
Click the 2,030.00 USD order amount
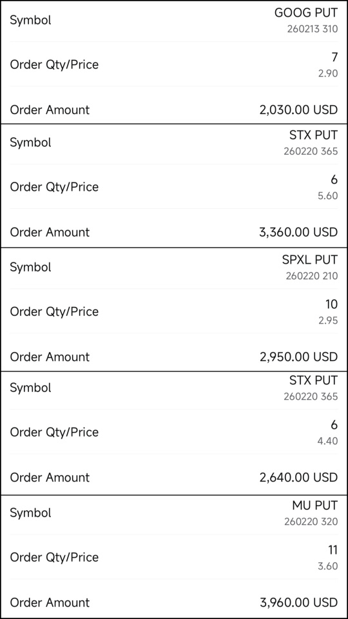[x=298, y=110]
